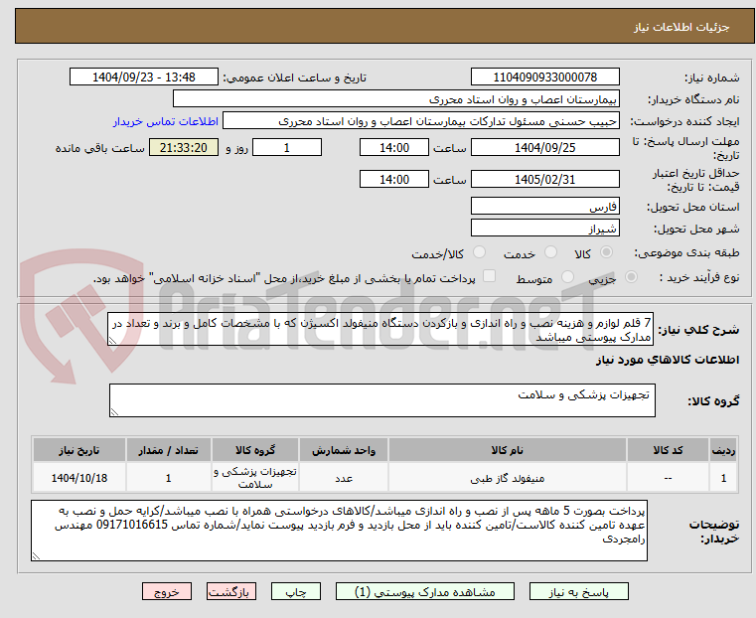Click the ردیف column header
The height and width of the screenshot is (618, 756).
point(723,450)
